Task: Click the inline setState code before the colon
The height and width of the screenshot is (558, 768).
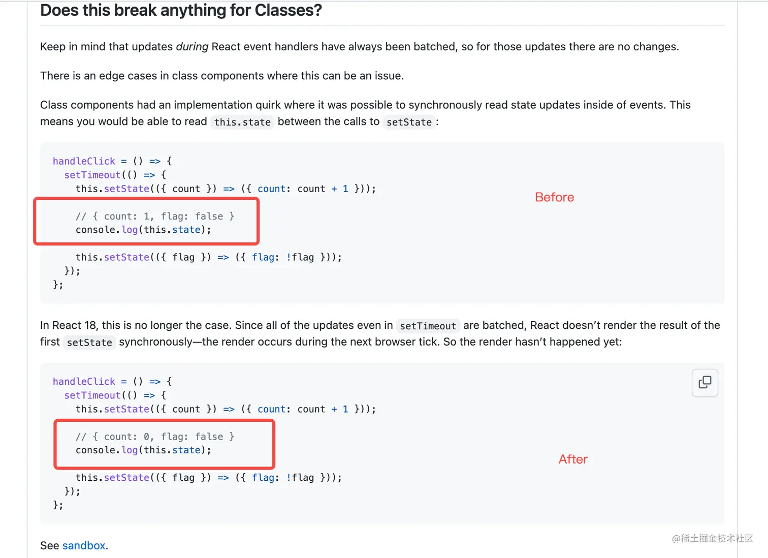Action: coord(409,122)
